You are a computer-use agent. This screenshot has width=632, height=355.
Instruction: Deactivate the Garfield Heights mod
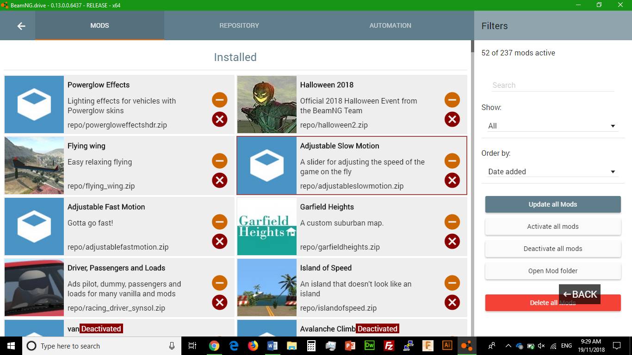click(x=452, y=222)
